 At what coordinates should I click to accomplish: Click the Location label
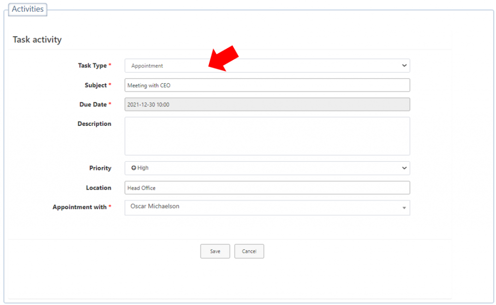[99, 188]
